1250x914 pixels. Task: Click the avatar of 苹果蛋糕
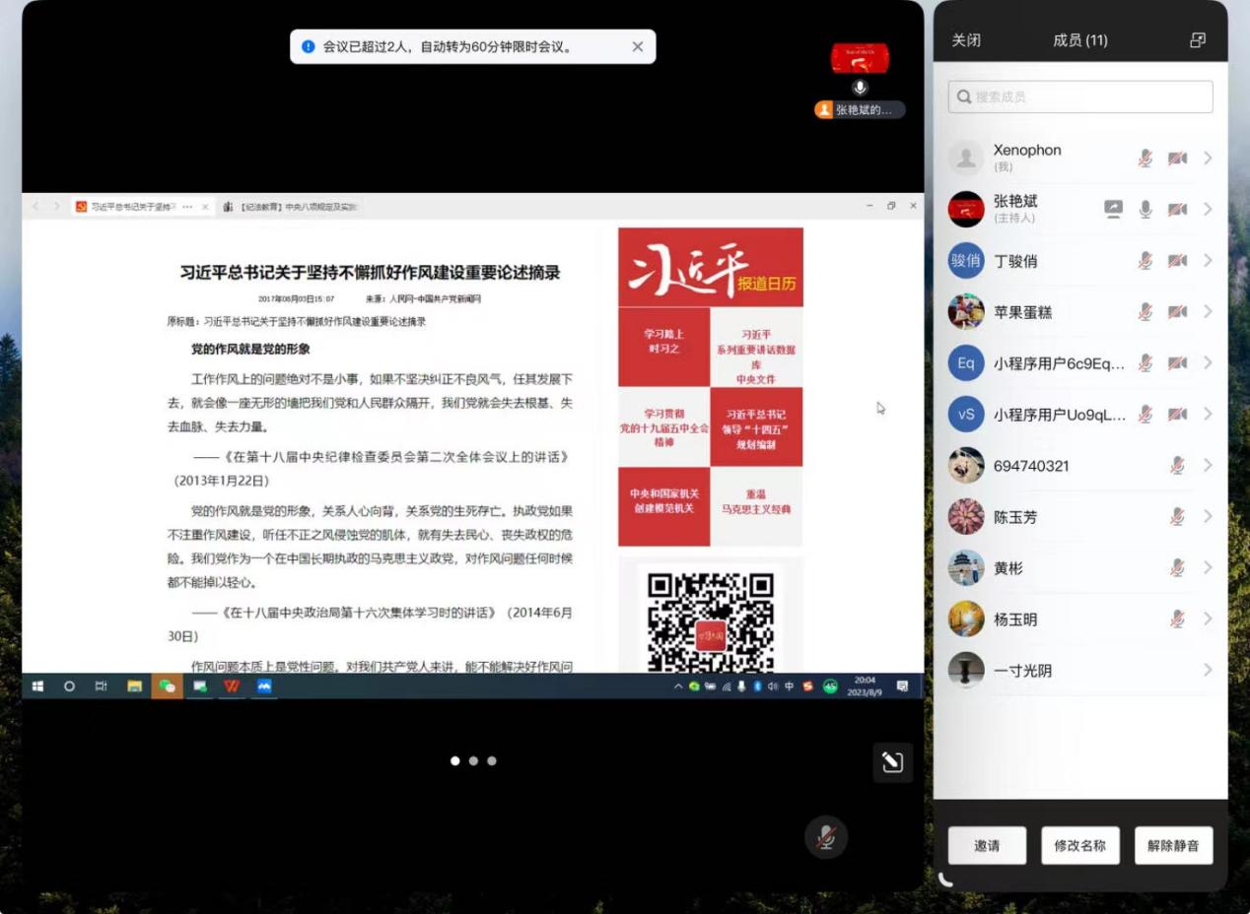point(966,312)
